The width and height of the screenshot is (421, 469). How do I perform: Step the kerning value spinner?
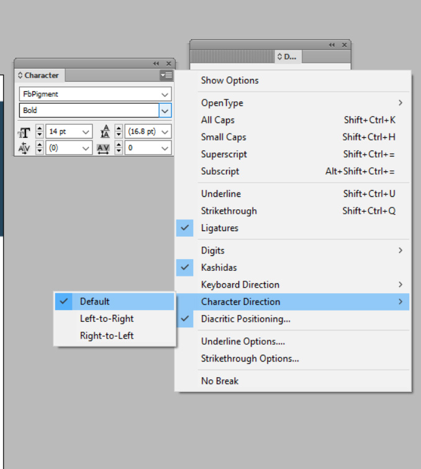click(40, 148)
